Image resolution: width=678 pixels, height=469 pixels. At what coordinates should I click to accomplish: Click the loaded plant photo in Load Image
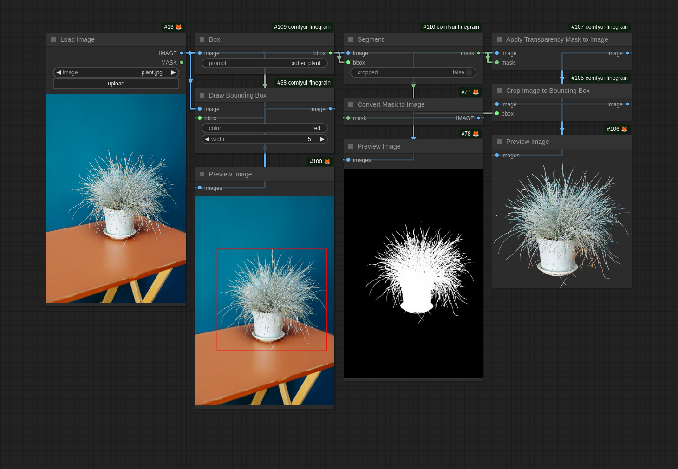[x=116, y=198]
